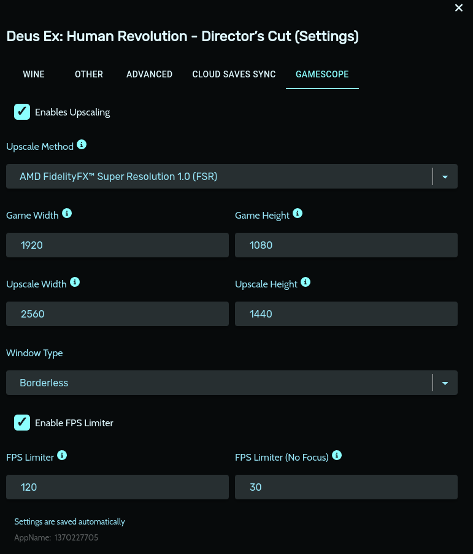
Task: Click info icon next to Upscale Width
Action: 75,283
